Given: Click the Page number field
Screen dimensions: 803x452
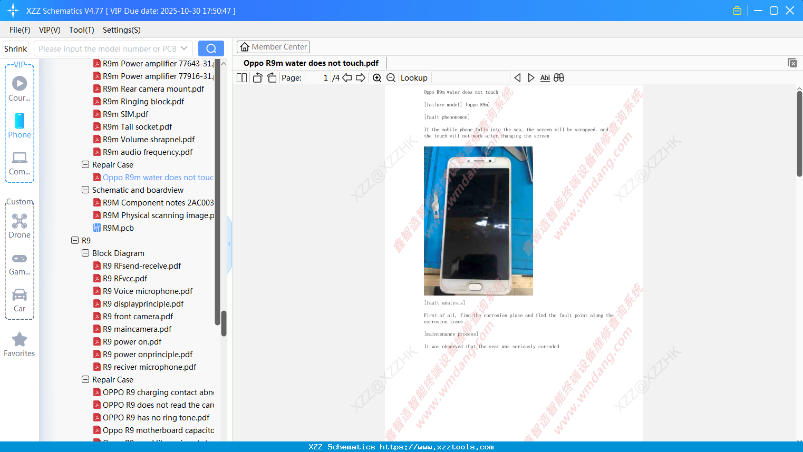Looking at the screenshot, I should point(317,78).
